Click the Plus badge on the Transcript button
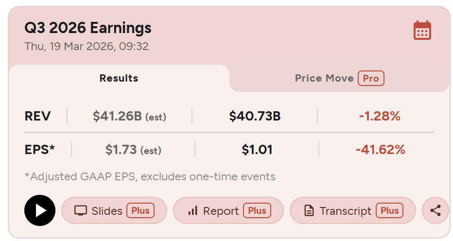 click(390, 211)
